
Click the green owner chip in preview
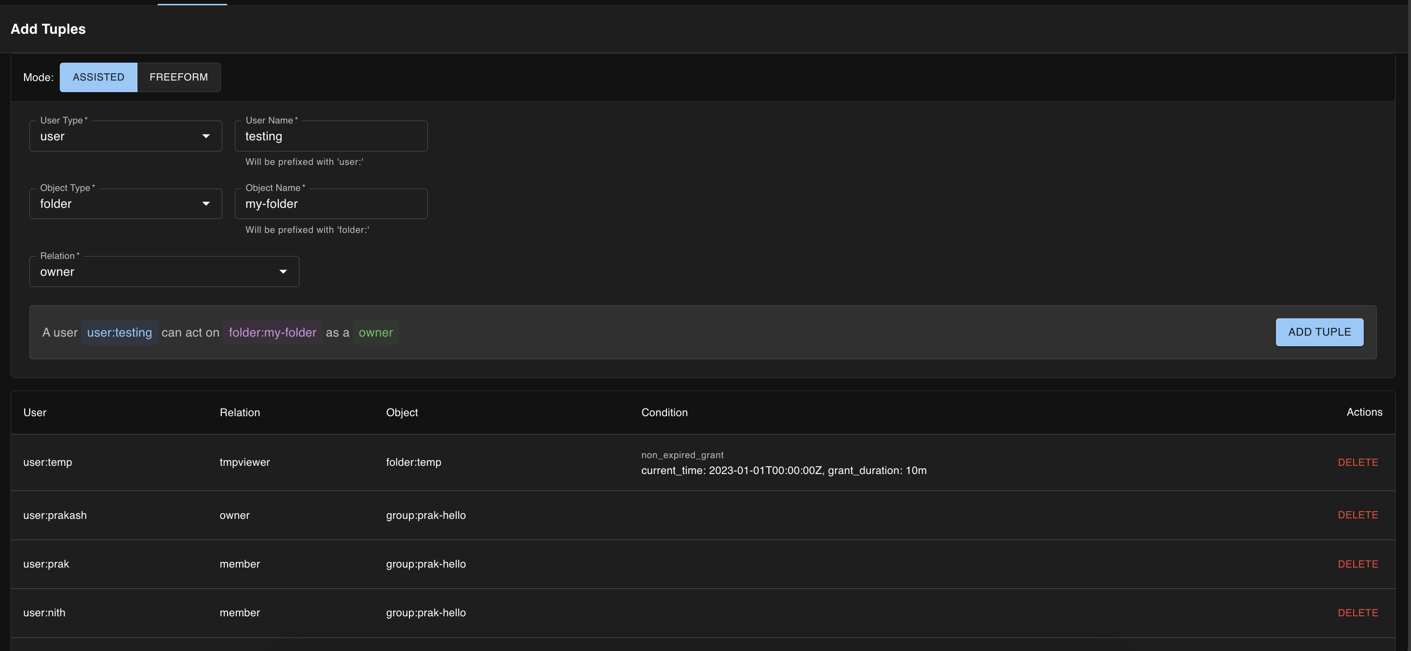click(376, 332)
